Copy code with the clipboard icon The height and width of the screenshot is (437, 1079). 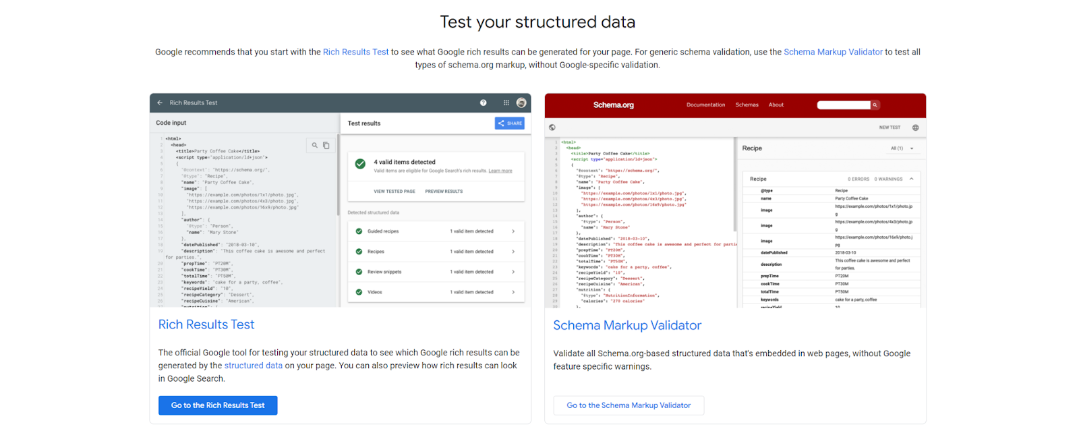pos(326,146)
